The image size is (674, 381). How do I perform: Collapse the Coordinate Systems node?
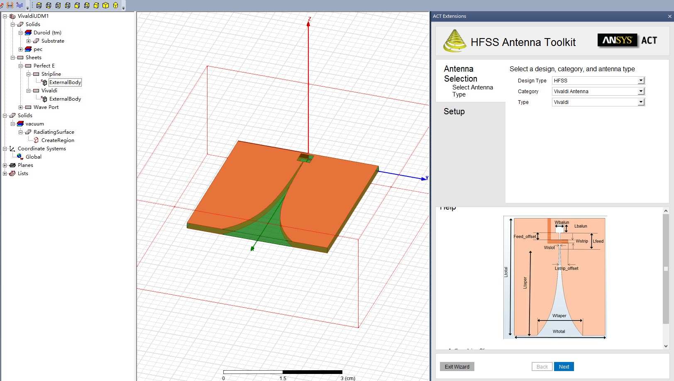5,149
